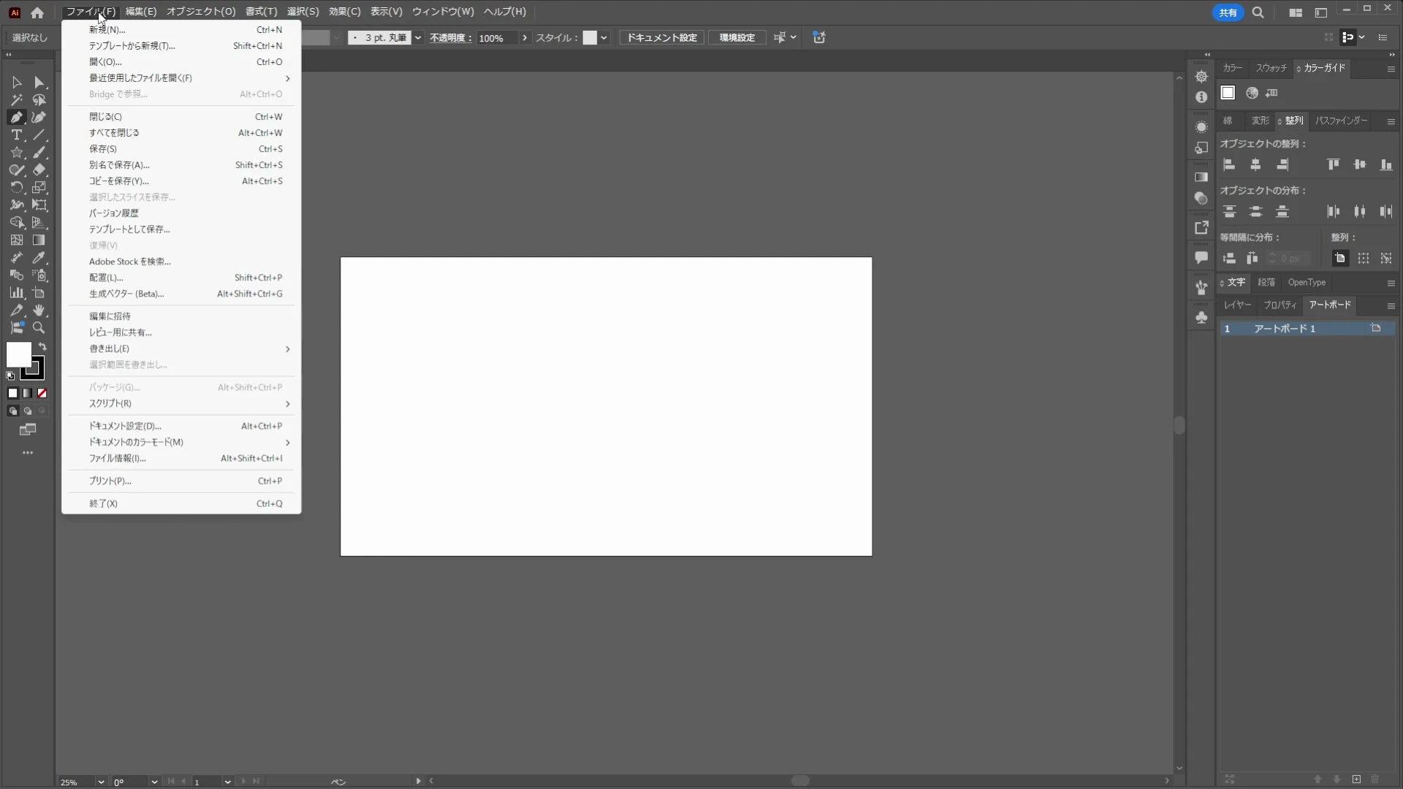
Task: Select the Eyedropper tool
Action: (39, 258)
